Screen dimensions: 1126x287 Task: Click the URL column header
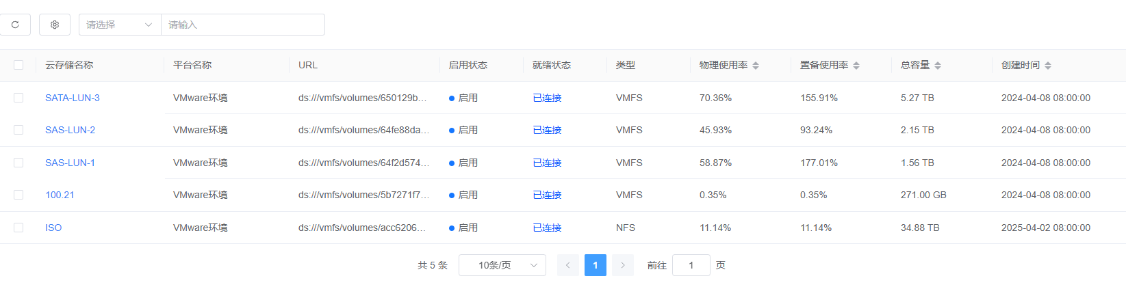click(x=308, y=65)
